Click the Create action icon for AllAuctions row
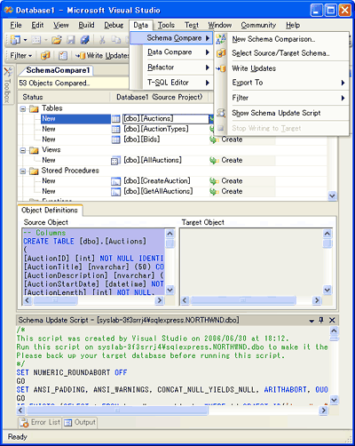The width and height of the screenshot is (355, 446). [x=214, y=160]
